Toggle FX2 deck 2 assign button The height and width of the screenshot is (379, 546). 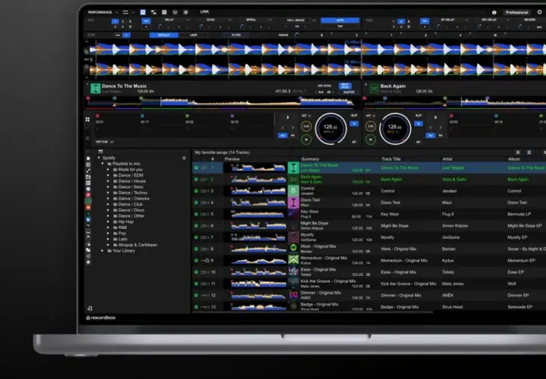pyautogui.click(x=401, y=21)
